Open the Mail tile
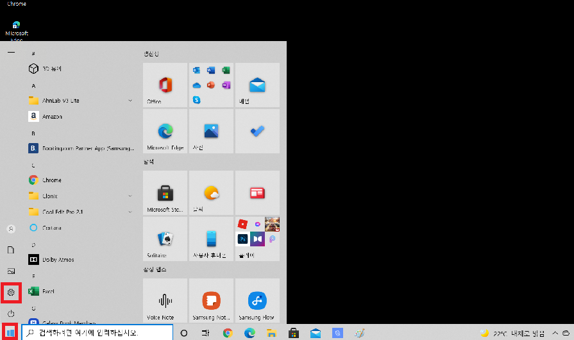574x340 pixels. point(257,85)
